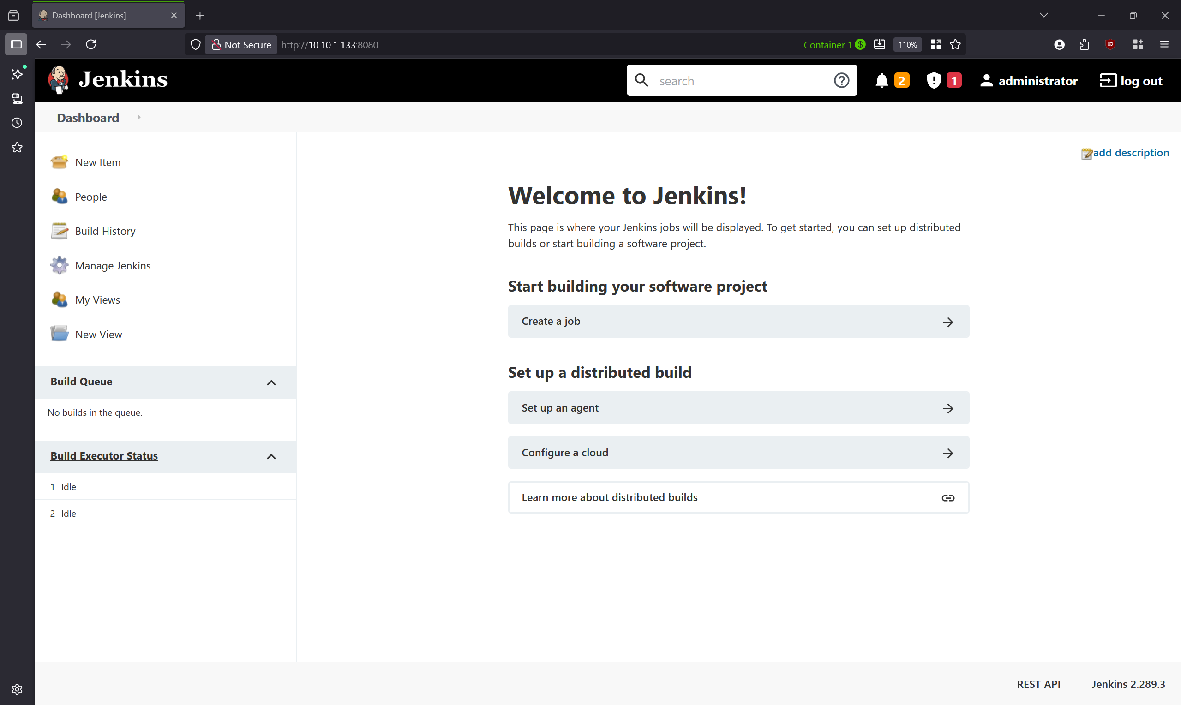
Task: Click the Jenkins butler logo
Action: [x=59, y=79]
